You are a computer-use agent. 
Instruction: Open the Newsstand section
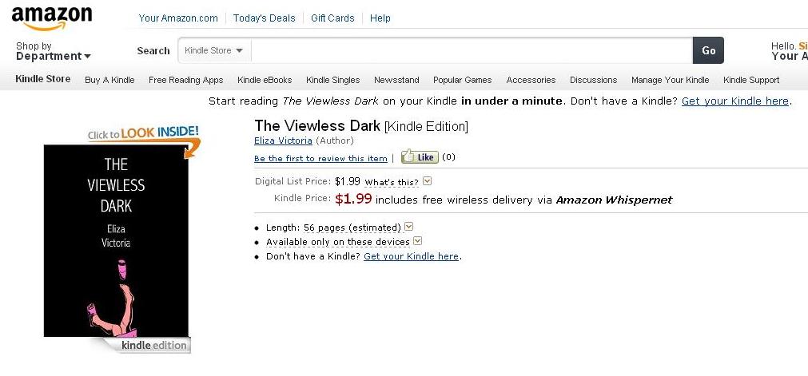(x=396, y=80)
